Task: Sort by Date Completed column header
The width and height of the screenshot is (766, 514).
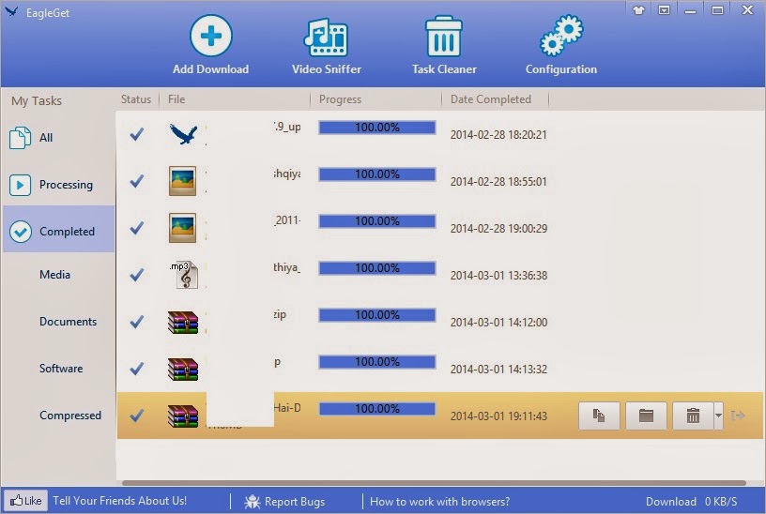Action: (x=490, y=99)
